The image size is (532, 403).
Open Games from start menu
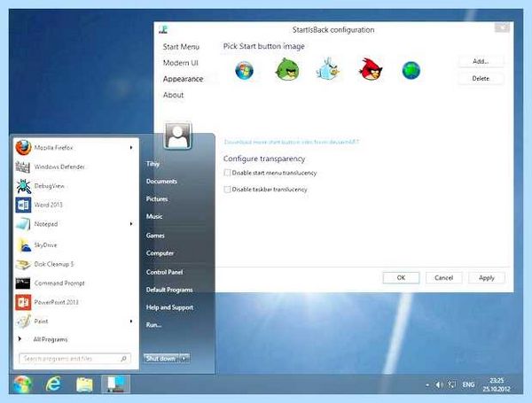tap(155, 236)
